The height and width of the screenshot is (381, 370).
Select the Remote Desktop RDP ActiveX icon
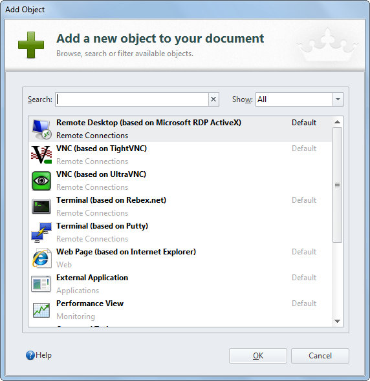pos(41,129)
